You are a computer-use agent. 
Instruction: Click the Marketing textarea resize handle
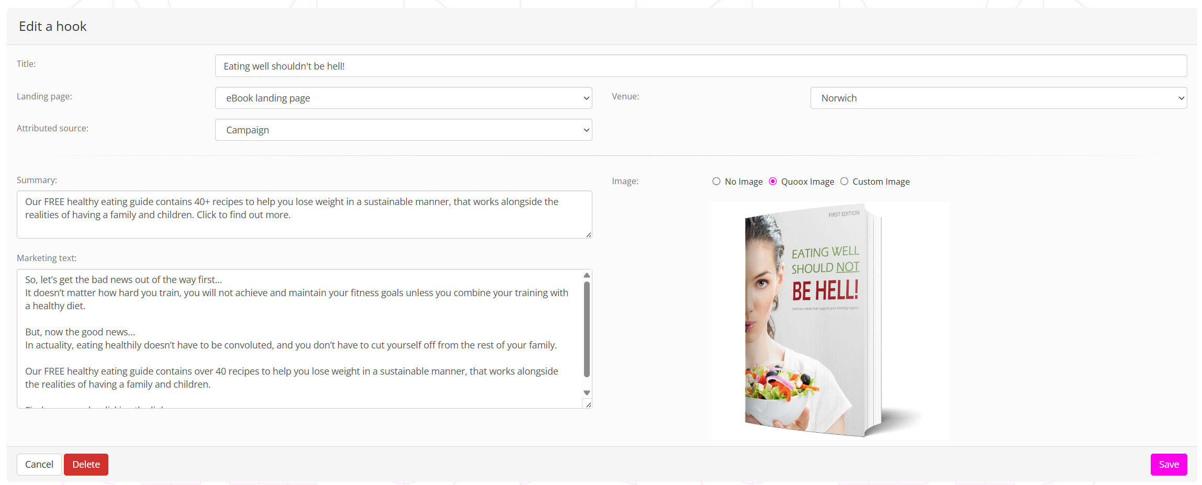[x=589, y=404]
